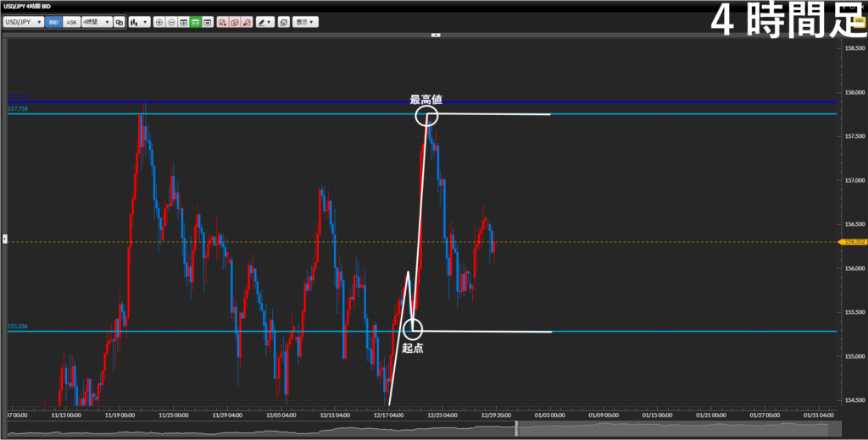Switch price display to BID

(54, 22)
